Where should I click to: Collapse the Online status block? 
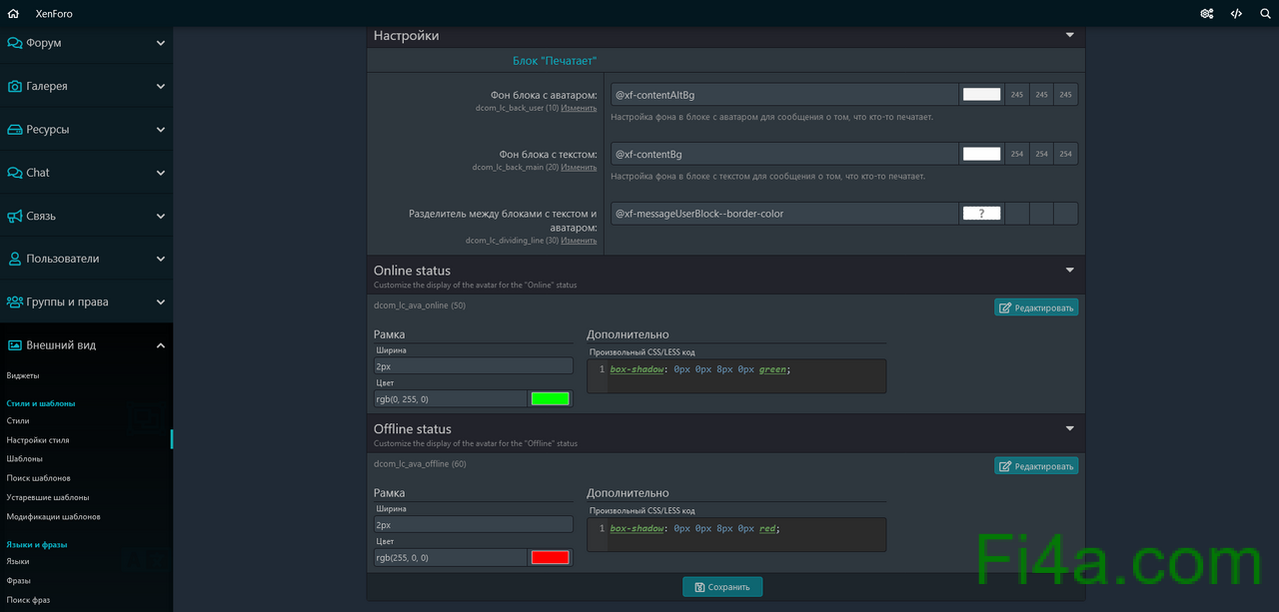[1069, 271]
